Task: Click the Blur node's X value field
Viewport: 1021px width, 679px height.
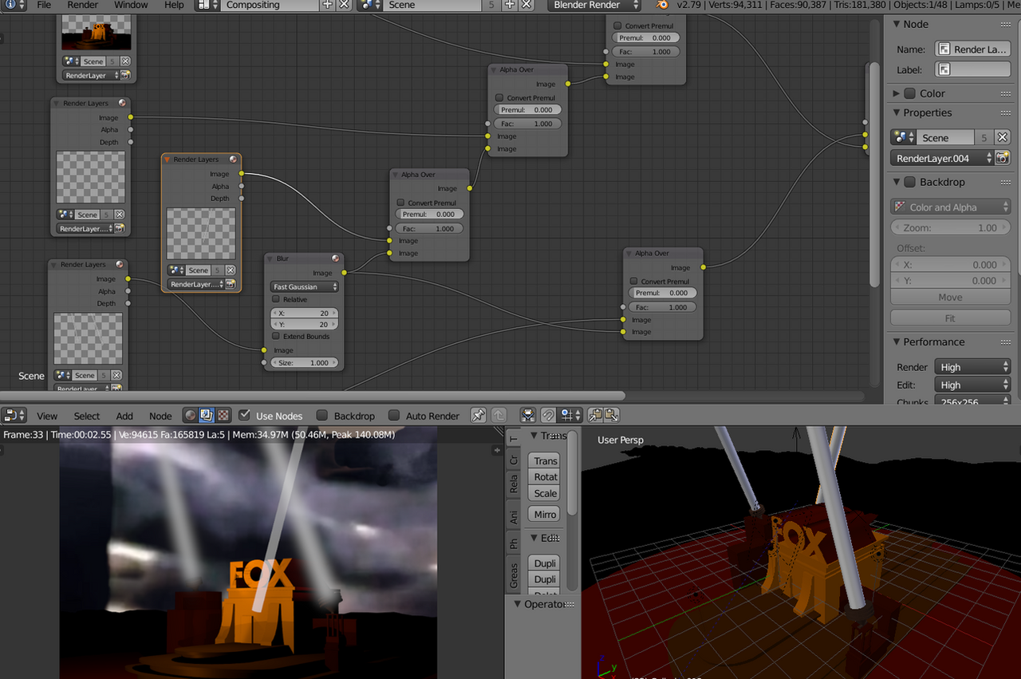Action: click(x=304, y=313)
